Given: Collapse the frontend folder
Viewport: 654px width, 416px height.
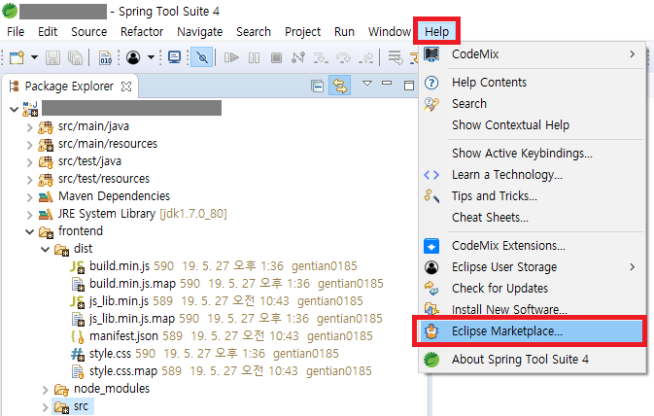Looking at the screenshot, I should pyautogui.click(x=28, y=231).
